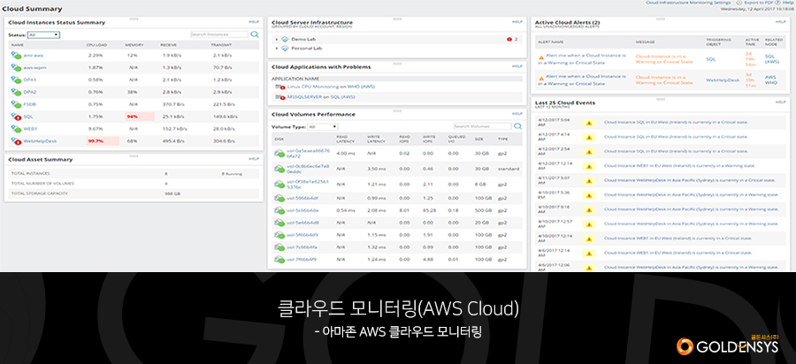Click the Linux CPU Monitoring application icon
The width and height of the screenshot is (796, 364).
pos(279,87)
